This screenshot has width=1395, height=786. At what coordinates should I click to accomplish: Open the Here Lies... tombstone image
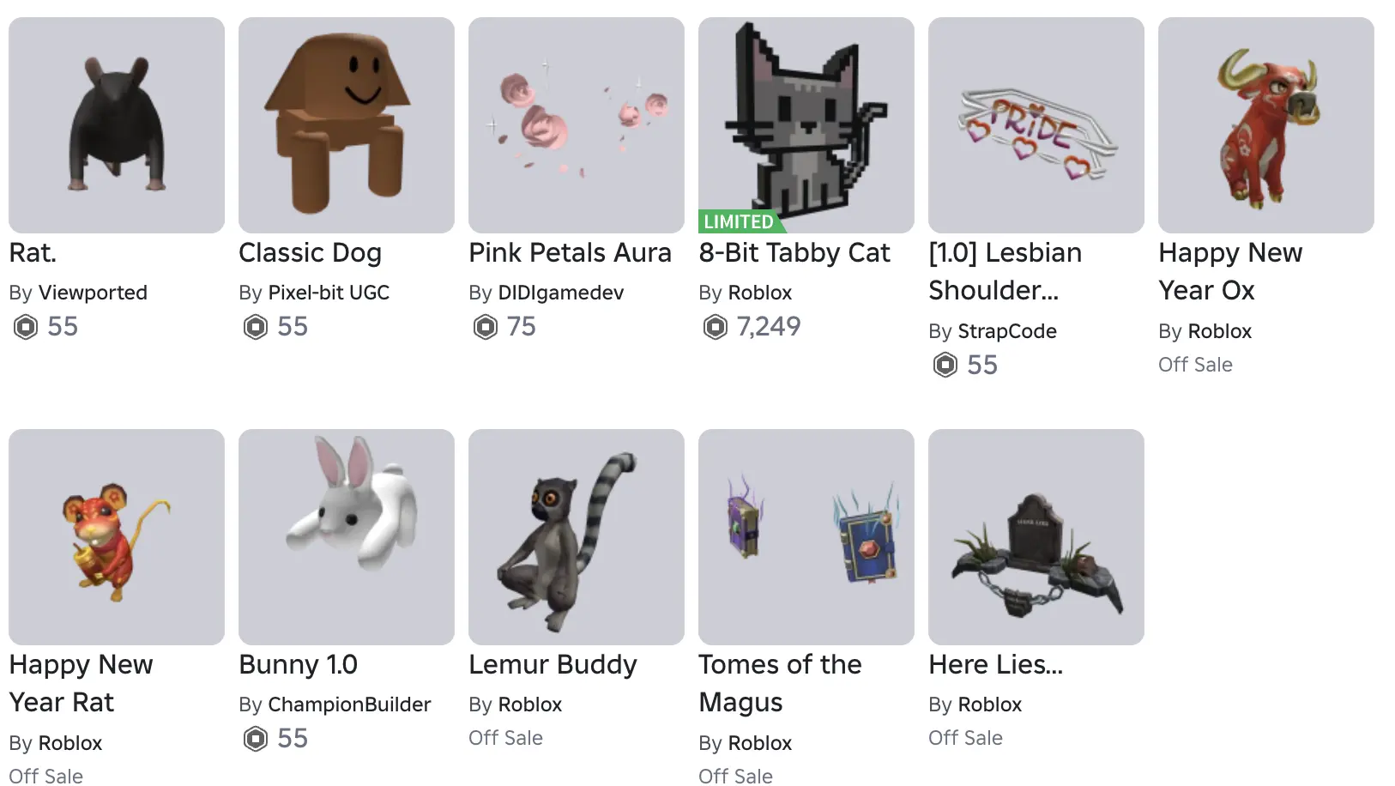[1036, 537]
